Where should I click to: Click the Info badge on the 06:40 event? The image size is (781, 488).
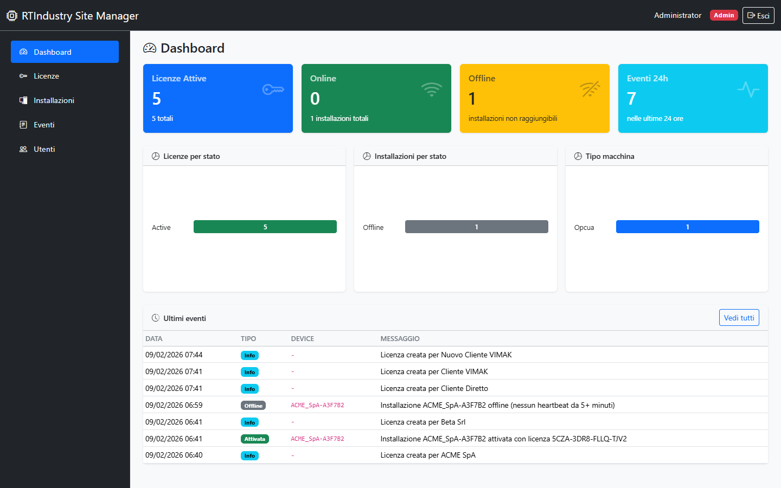coord(249,455)
